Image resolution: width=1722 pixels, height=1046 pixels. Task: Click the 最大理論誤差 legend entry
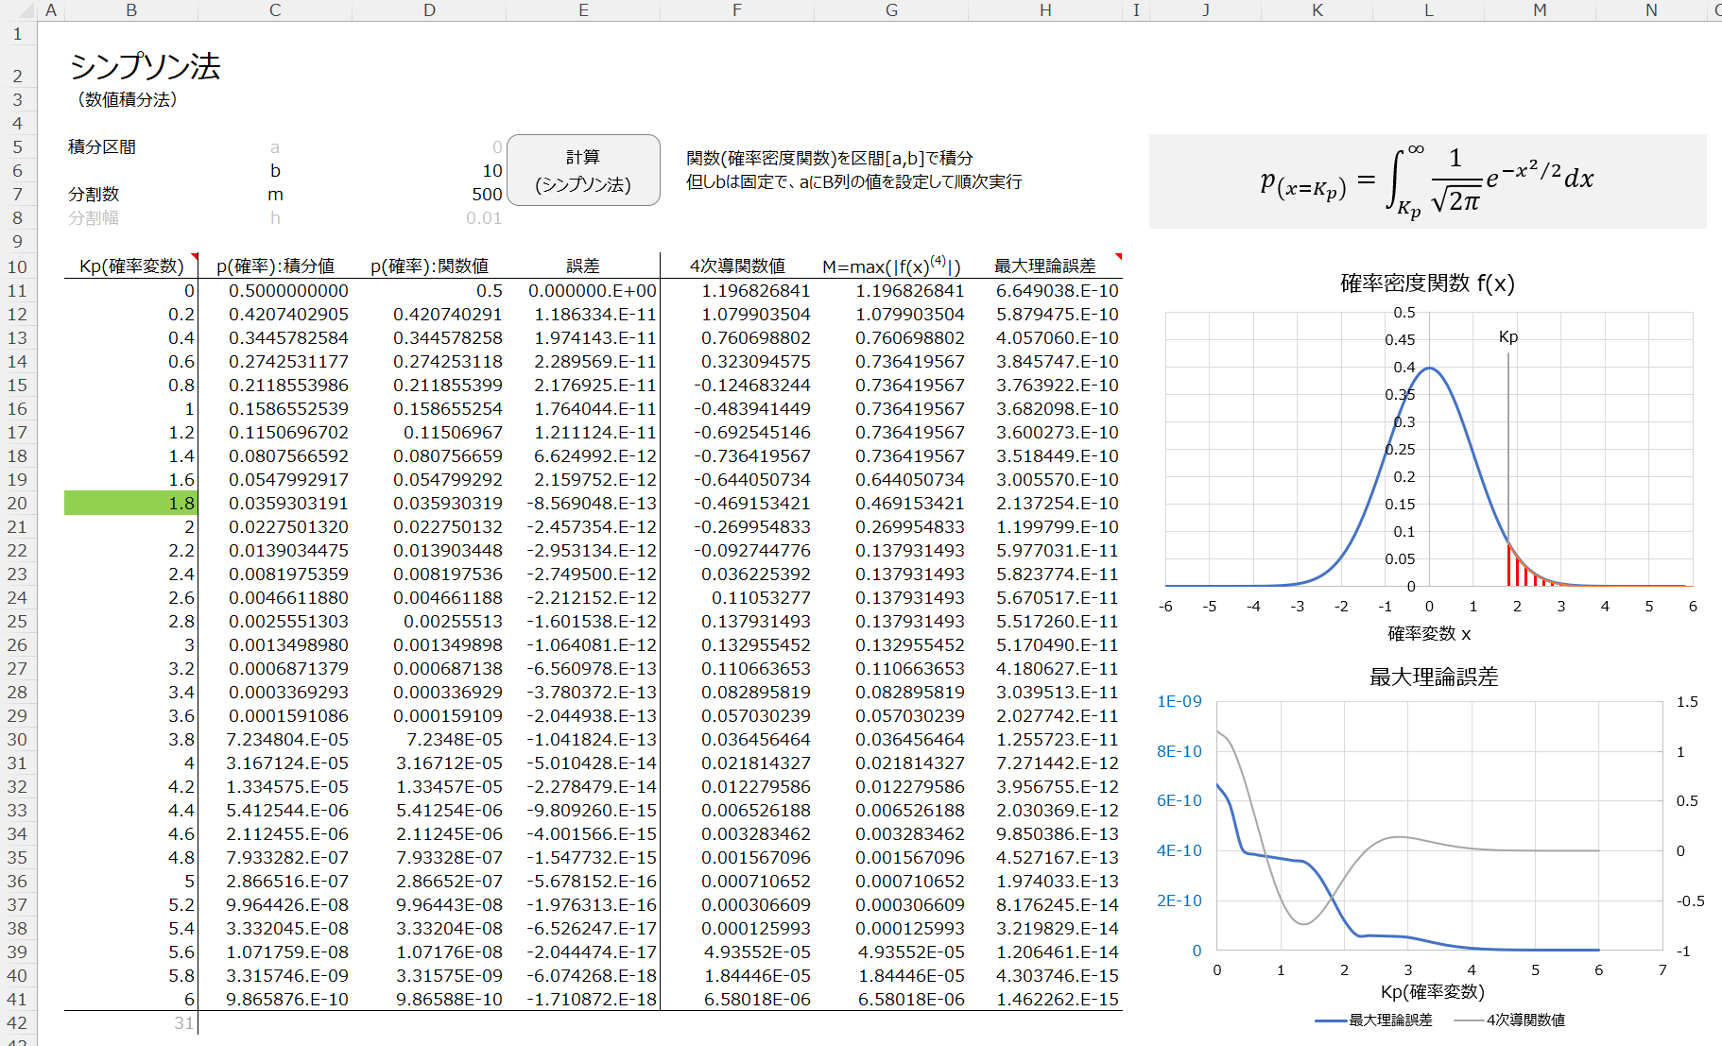1374,1020
